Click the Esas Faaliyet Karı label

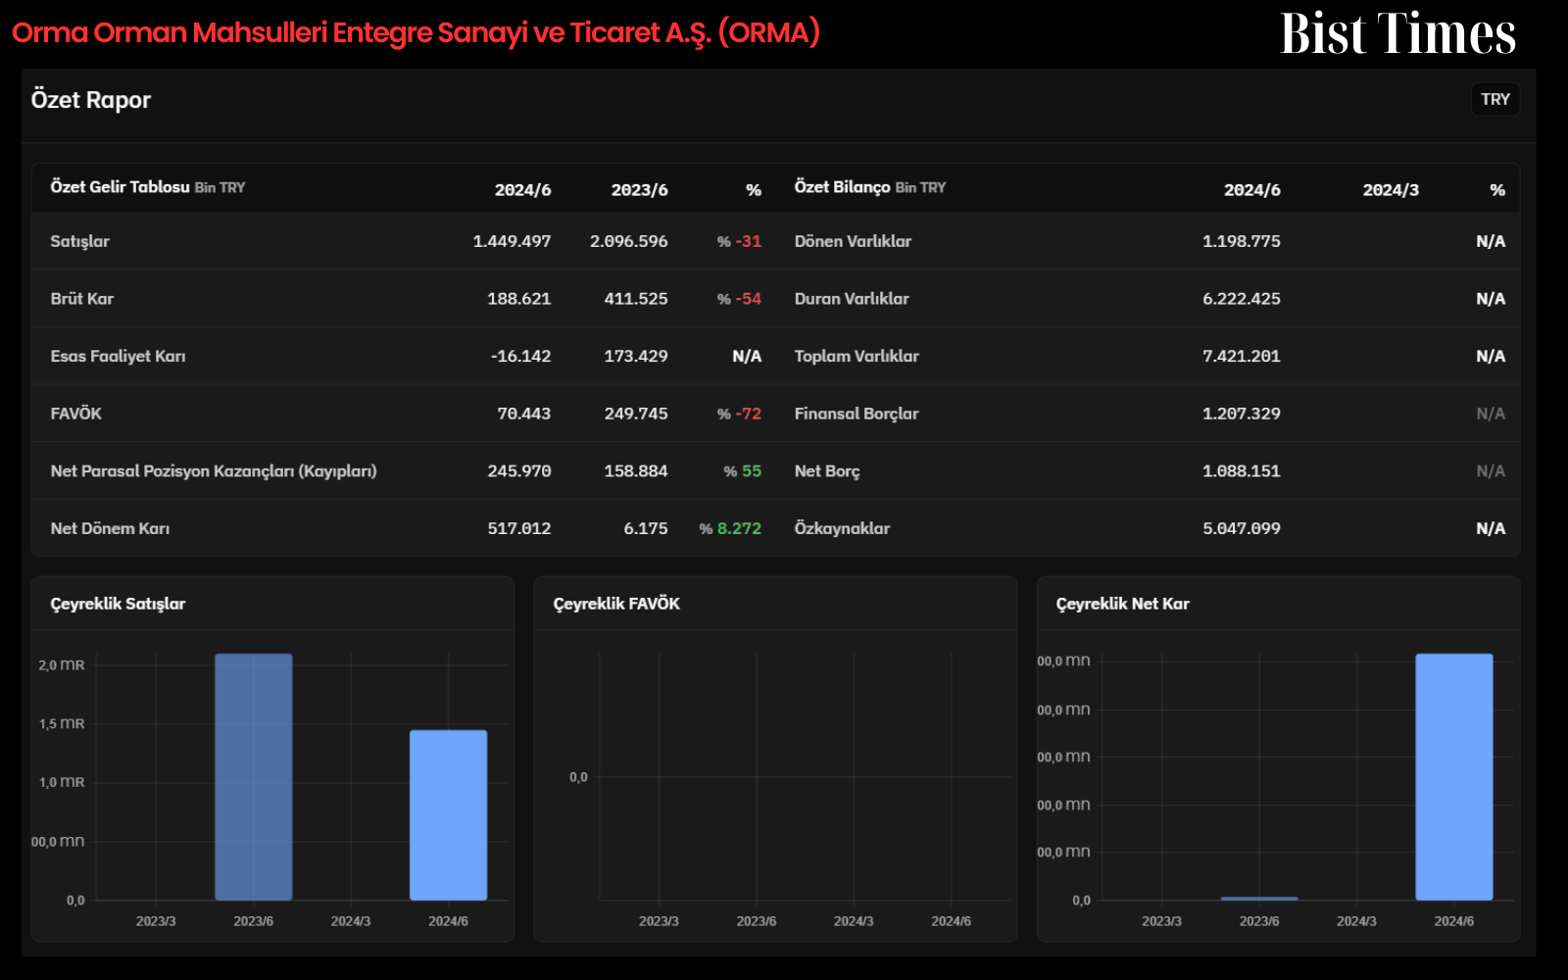tap(119, 356)
